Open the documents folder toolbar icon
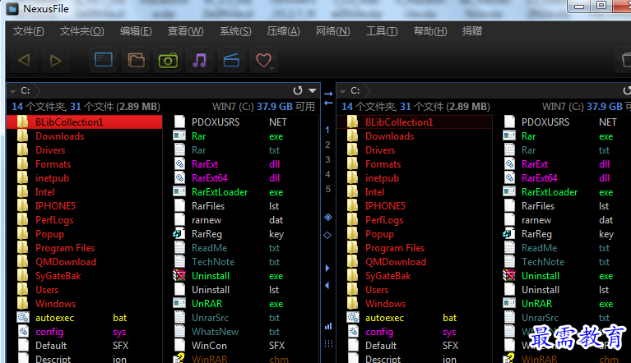This screenshot has width=631, height=363. click(136, 60)
